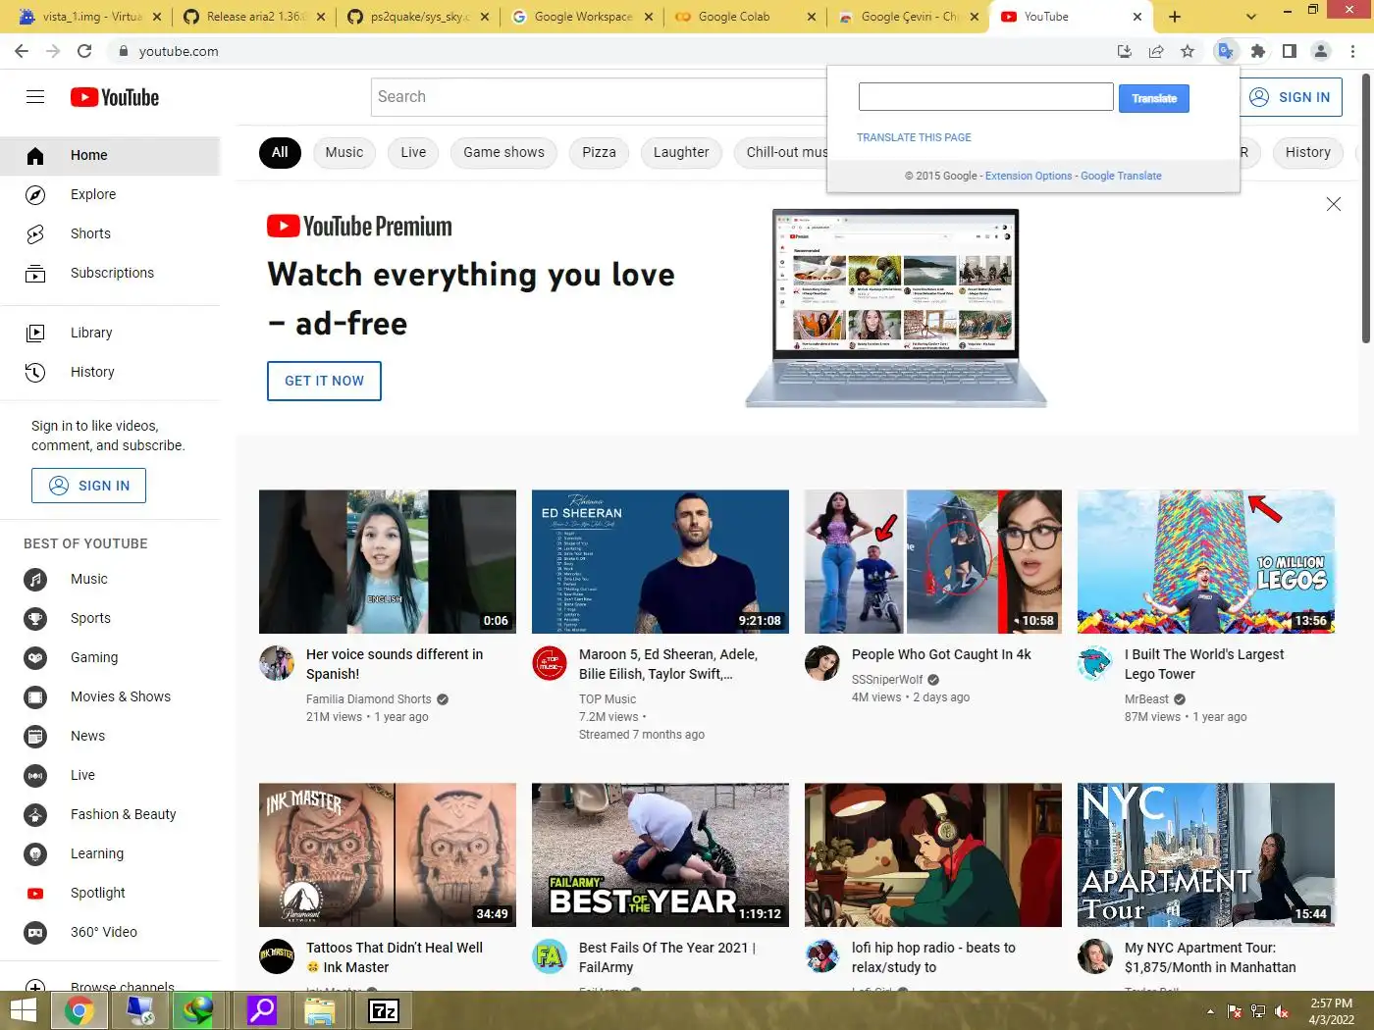
Task: Open Chrome's three-dot menu
Action: (1352, 51)
